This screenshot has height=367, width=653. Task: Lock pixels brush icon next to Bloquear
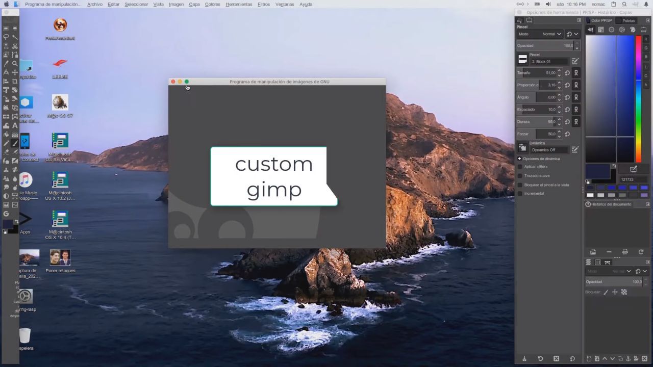click(x=606, y=292)
